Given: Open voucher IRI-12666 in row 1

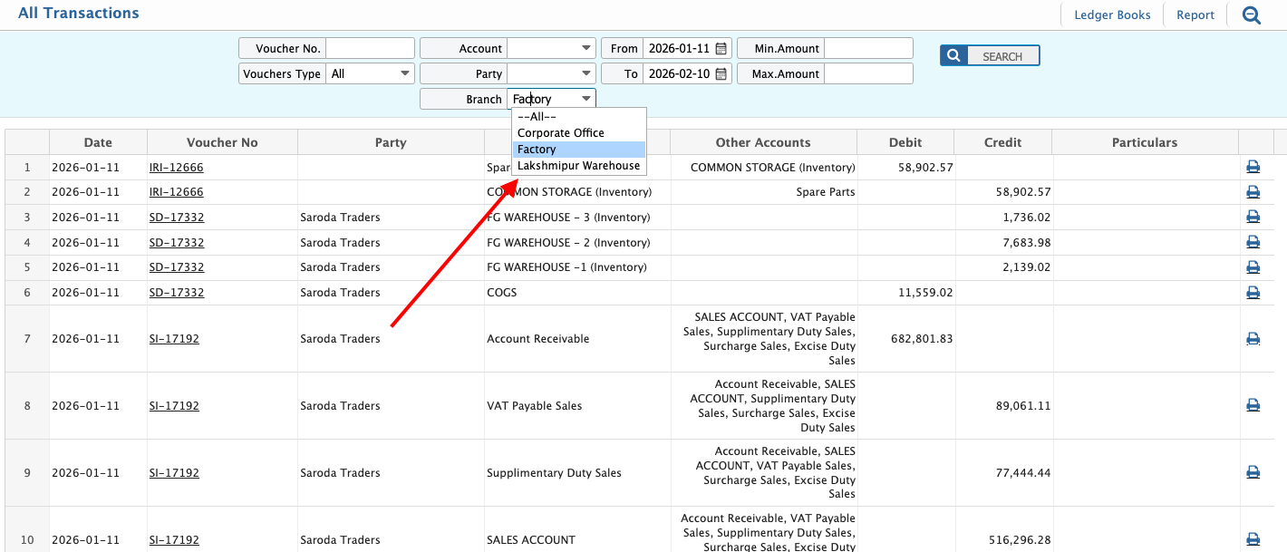Looking at the screenshot, I should [x=177, y=167].
